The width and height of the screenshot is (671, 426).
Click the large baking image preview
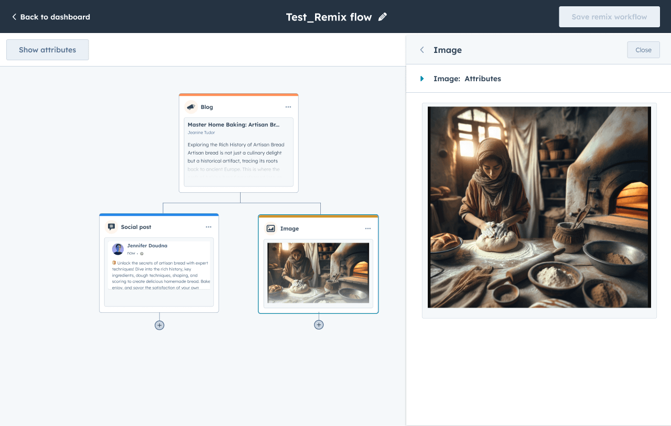539,207
